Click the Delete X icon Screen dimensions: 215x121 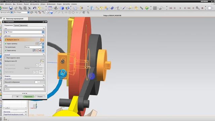point(30,8)
